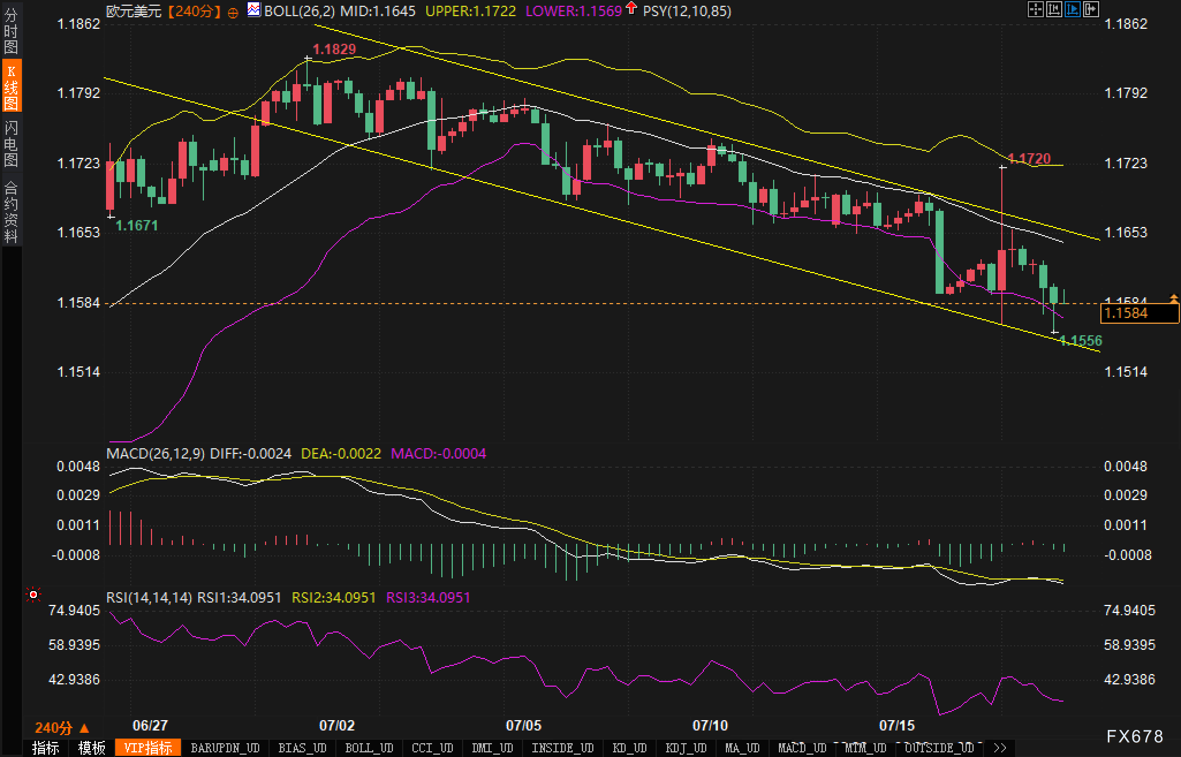Switch to 分时图 view in sidebar
Viewport: 1181px width, 757px height.
coord(11,31)
